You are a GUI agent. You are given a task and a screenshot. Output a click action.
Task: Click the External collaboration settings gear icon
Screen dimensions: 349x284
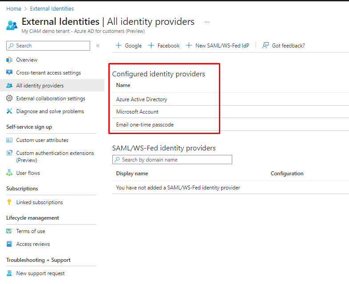pos(9,99)
